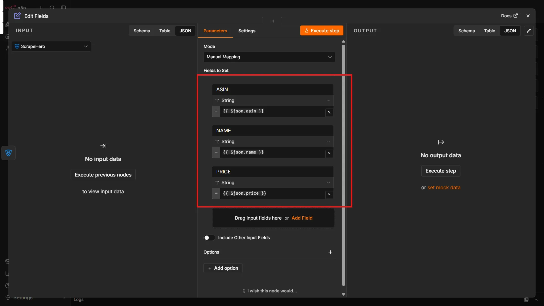544x306 pixels.
Task: Switch to the Settings tab
Action: (x=247, y=31)
